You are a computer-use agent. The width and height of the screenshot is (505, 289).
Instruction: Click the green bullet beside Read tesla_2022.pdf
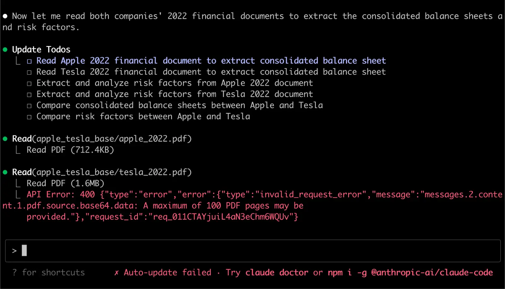pos(5,172)
